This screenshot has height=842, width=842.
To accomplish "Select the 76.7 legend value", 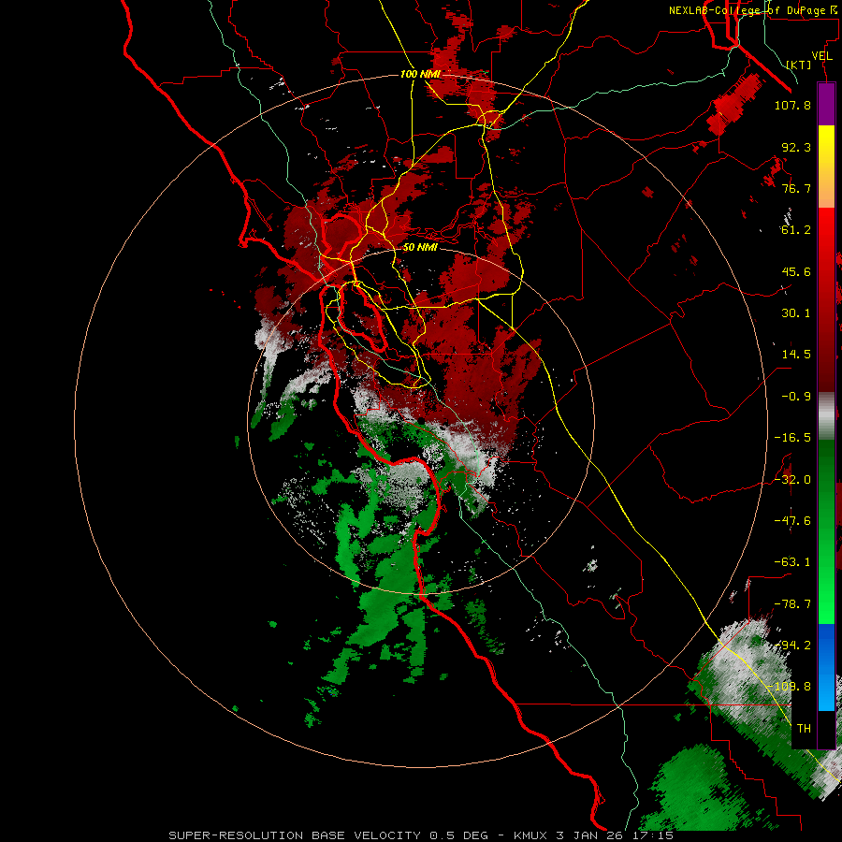I will 796,188.
